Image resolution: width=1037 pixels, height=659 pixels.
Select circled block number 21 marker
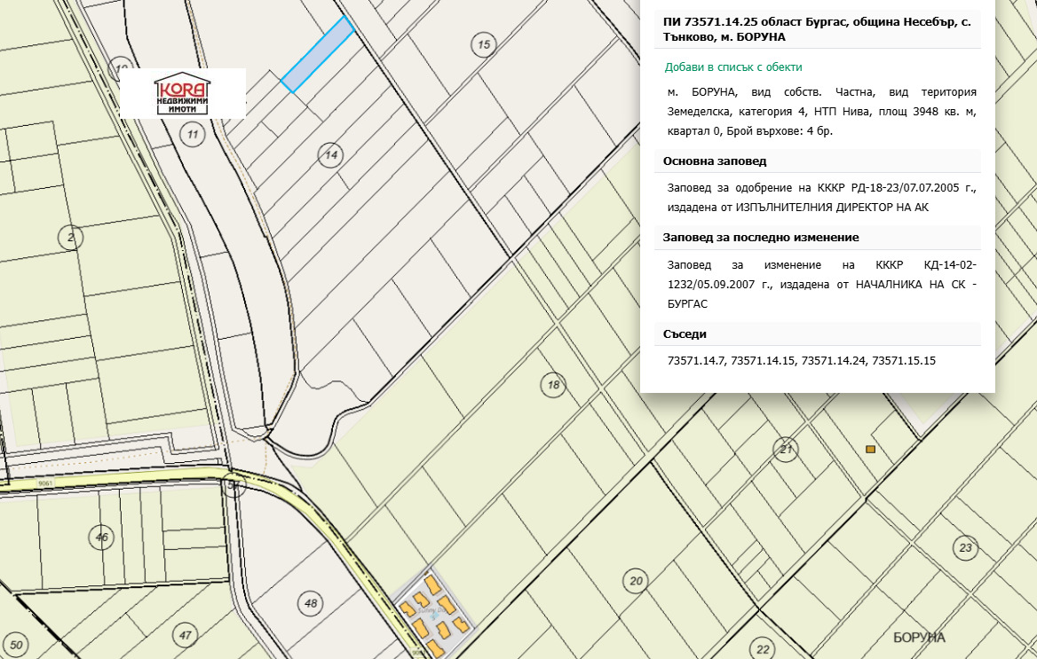(x=785, y=450)
